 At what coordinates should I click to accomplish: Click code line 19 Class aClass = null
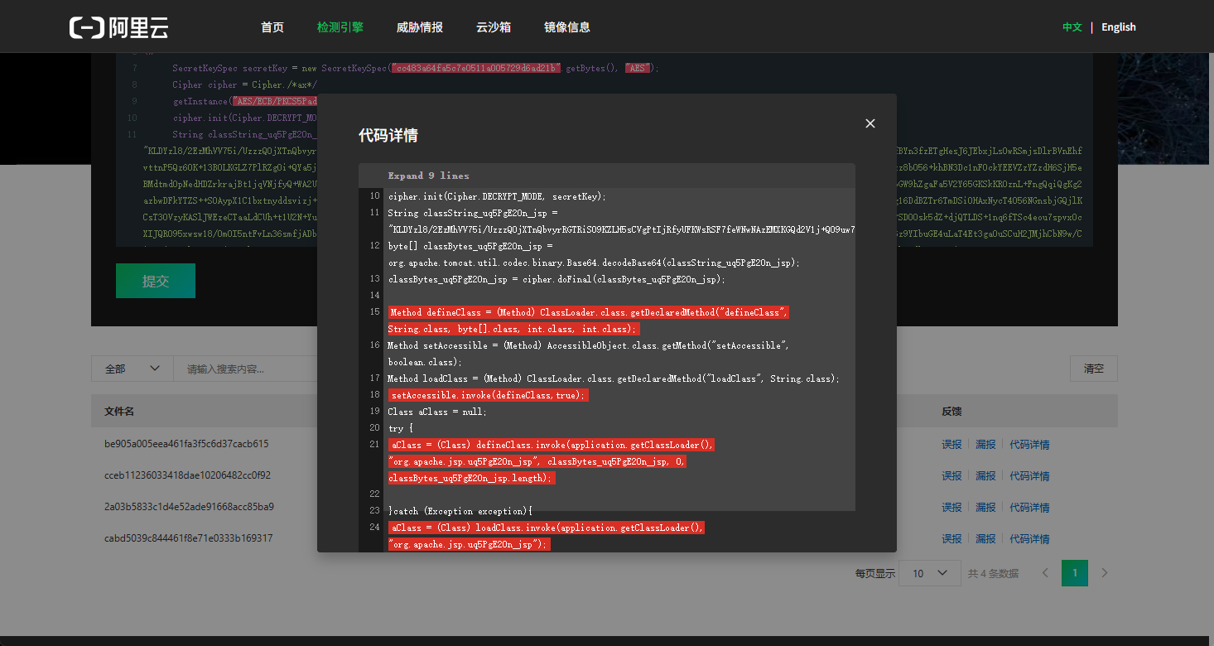click(438, 412)
